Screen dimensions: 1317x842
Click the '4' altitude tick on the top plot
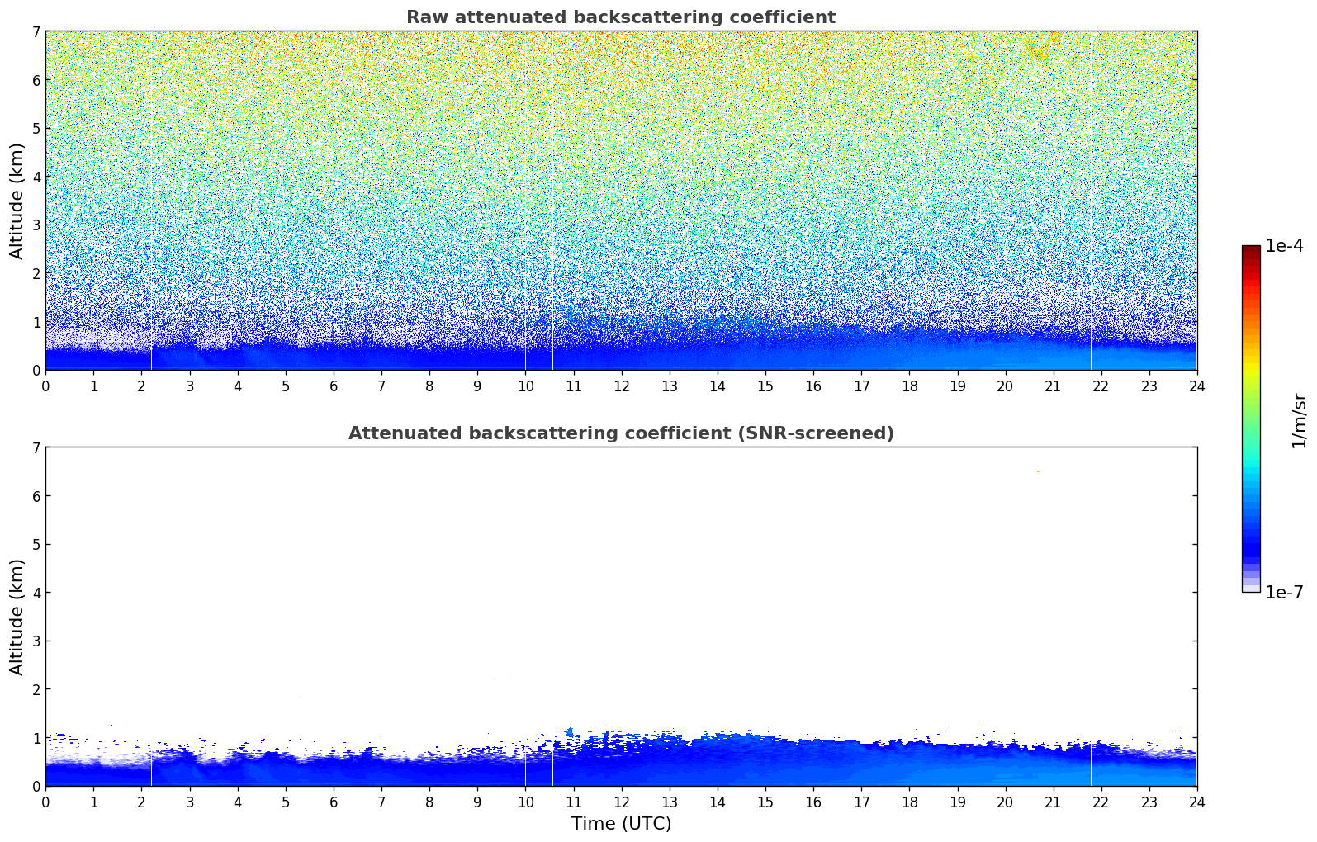[36, 177]
